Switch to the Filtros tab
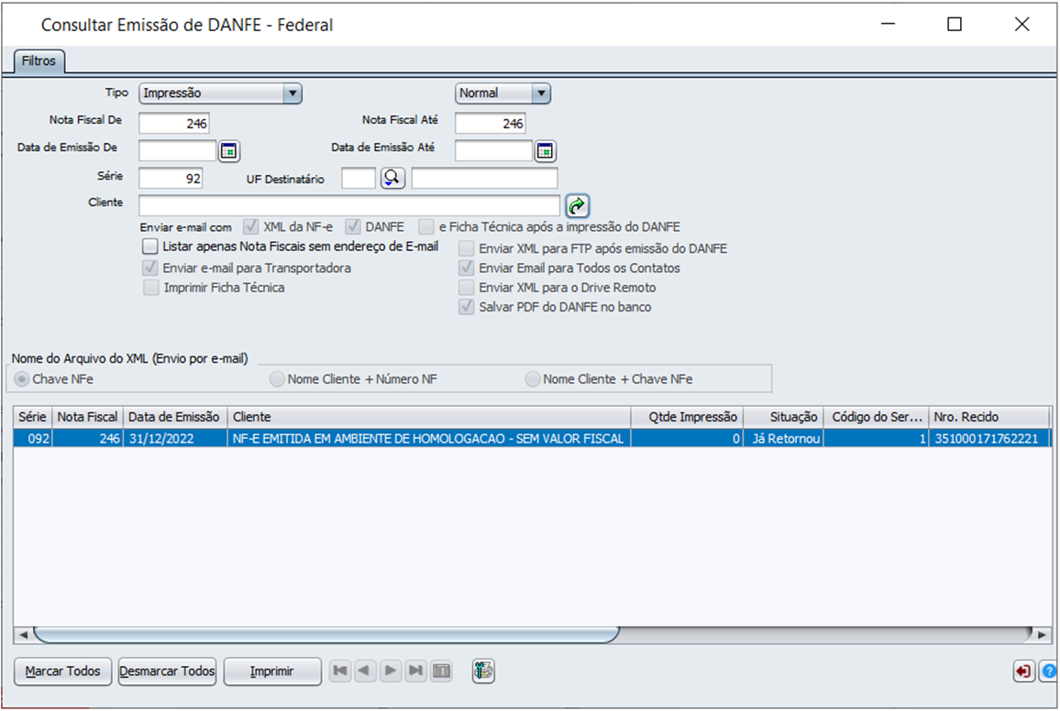Image resolution: width=1060 pixels, height=711 pixels. [x=39, y=61]
